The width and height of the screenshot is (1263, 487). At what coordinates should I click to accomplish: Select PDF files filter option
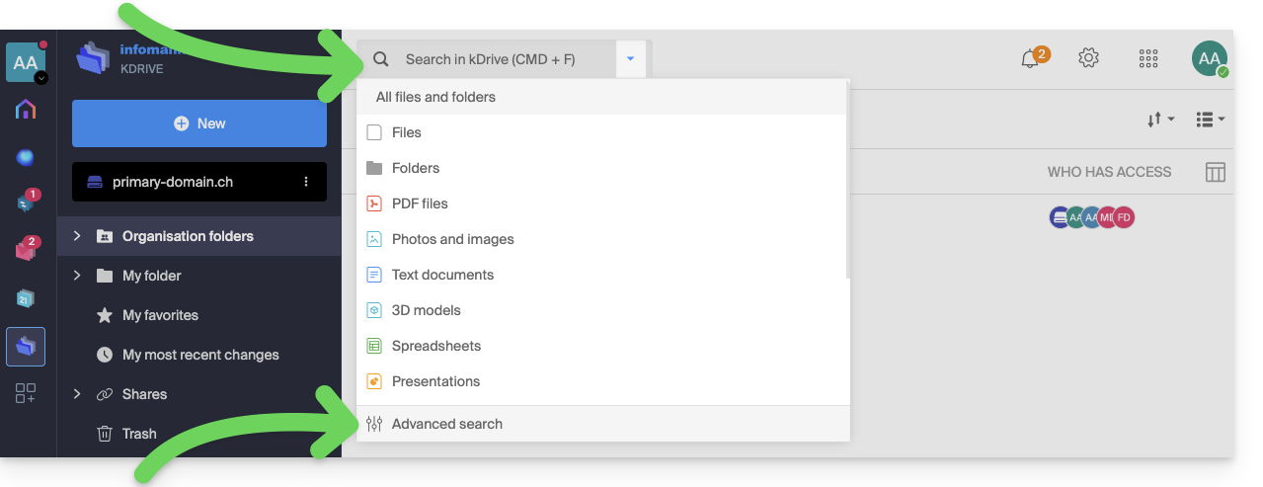(x=420, y=203)
